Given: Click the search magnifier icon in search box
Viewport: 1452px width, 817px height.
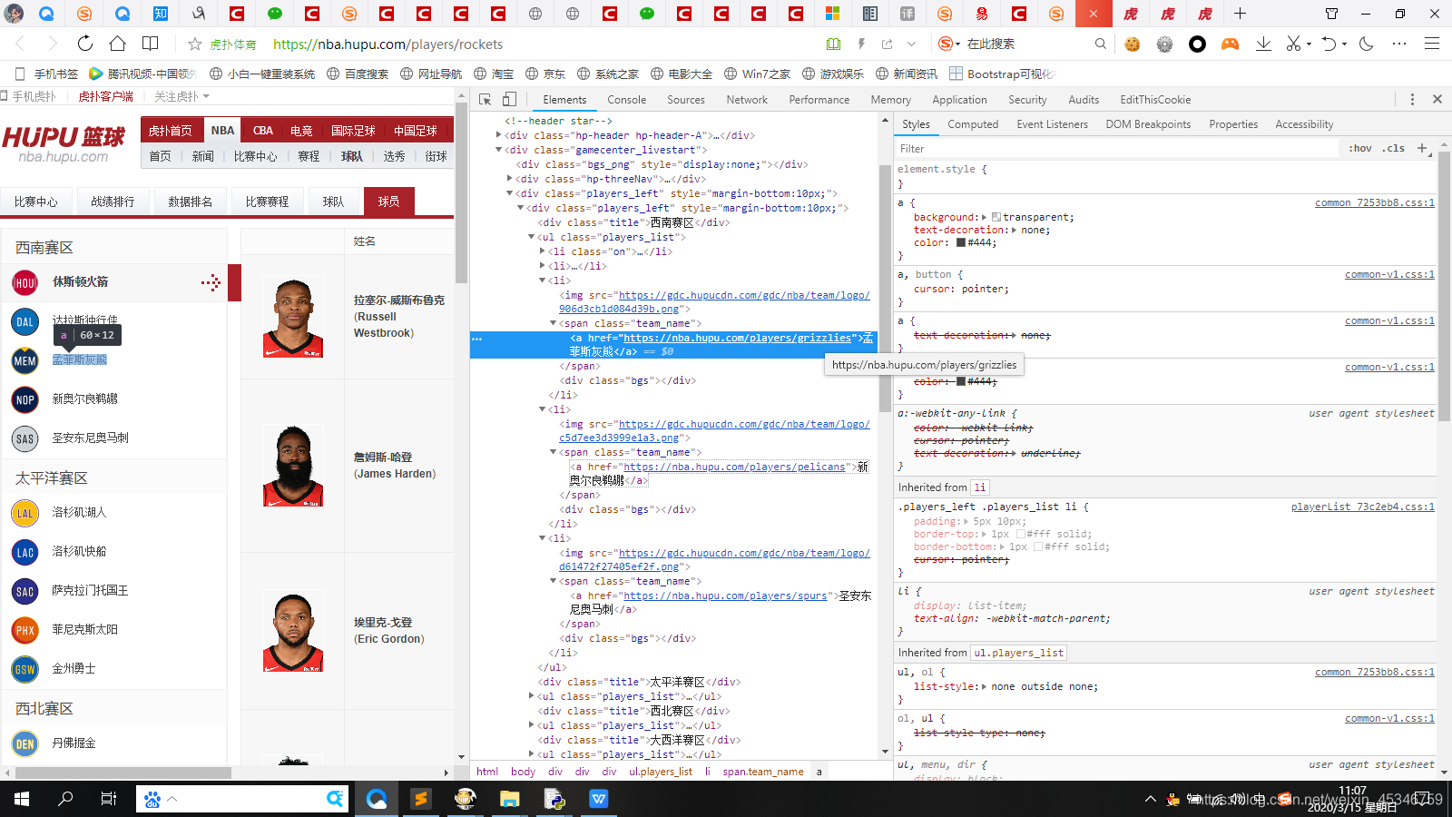Looking at the screenshot, I should (1100, 44).
